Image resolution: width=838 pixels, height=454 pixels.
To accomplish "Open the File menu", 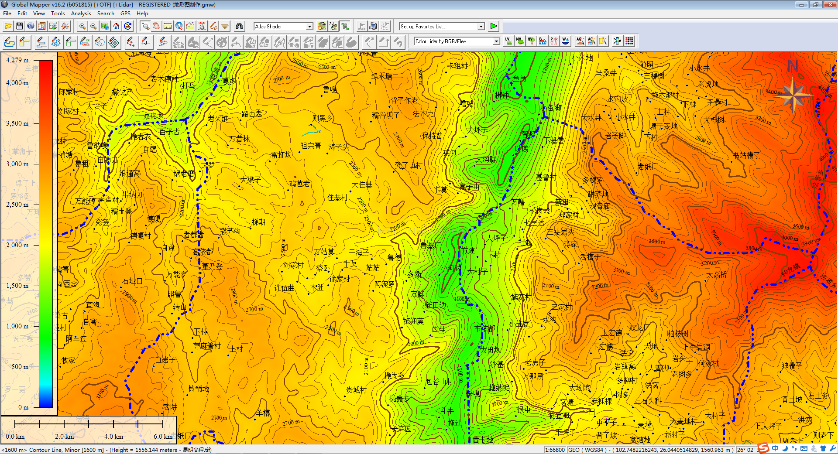I will [x=7, y=14].
